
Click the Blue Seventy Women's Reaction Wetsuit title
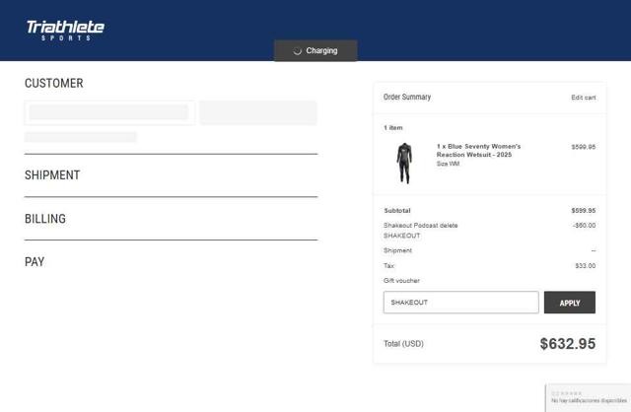click(x=478, y=151)
